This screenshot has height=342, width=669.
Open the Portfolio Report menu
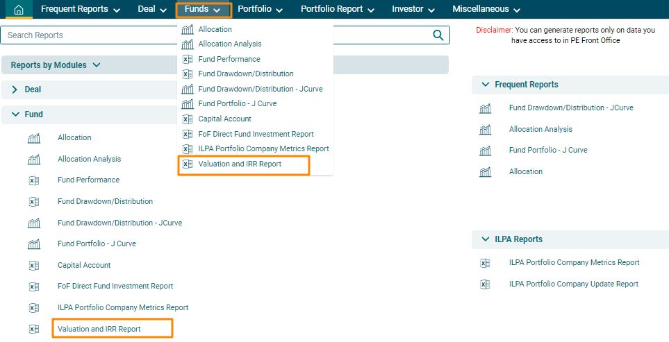[x=337, y=10]
